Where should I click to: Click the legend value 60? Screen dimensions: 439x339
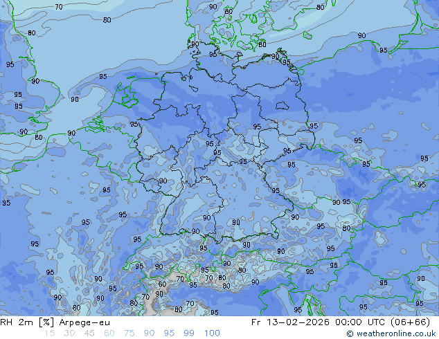click(109, 333)
